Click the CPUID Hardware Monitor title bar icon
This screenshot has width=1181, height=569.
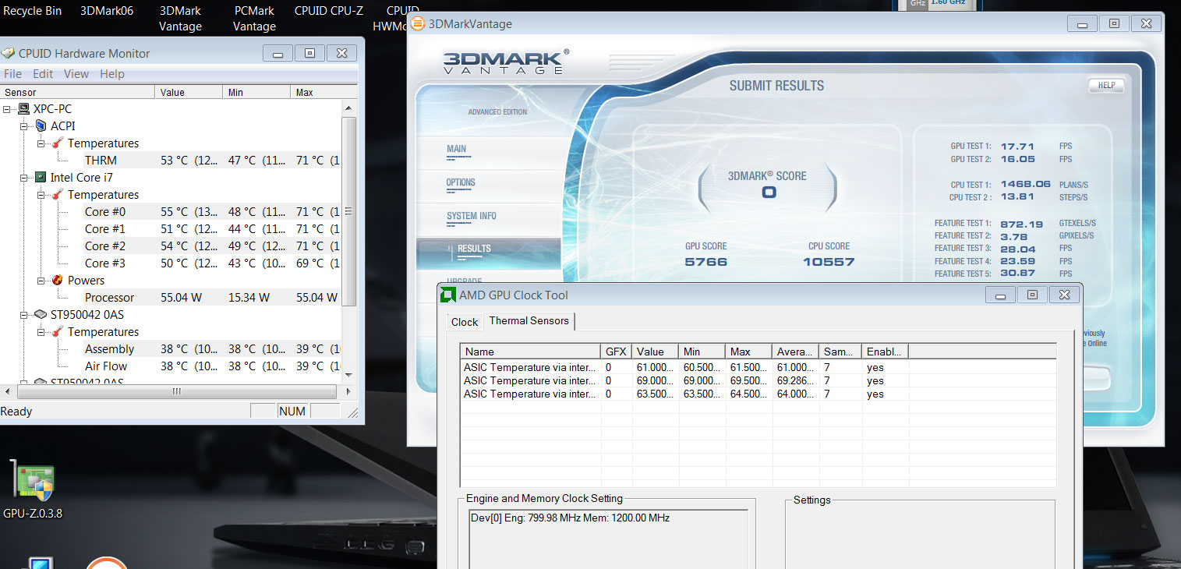click(8, 54)
